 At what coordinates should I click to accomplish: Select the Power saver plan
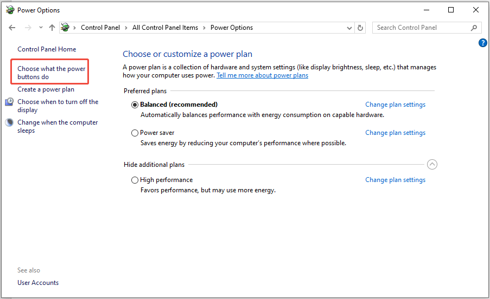pos(135,133)
